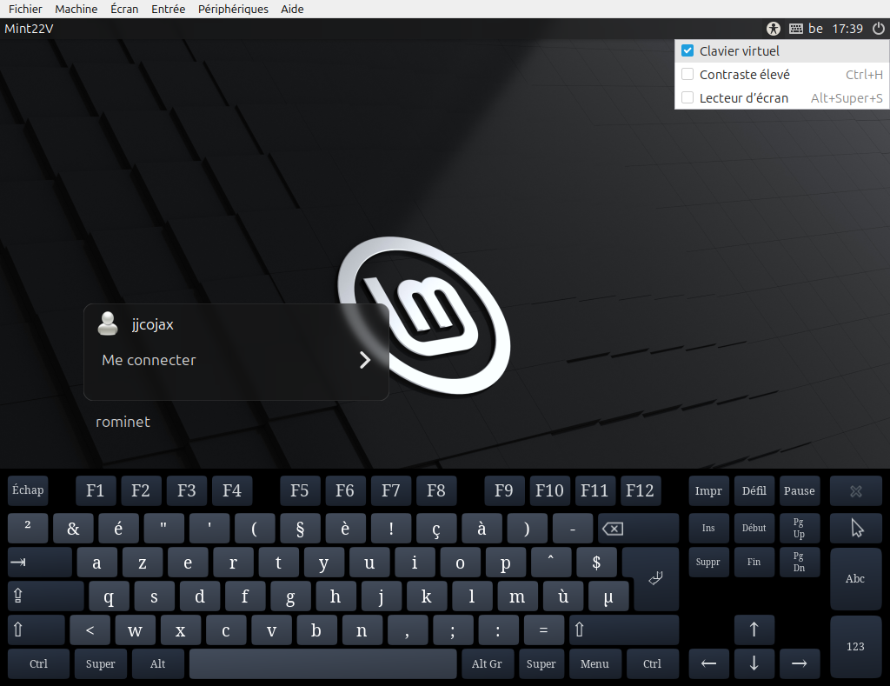Select the jjcojax user name
890x686 pixels.
pos(152,324)
